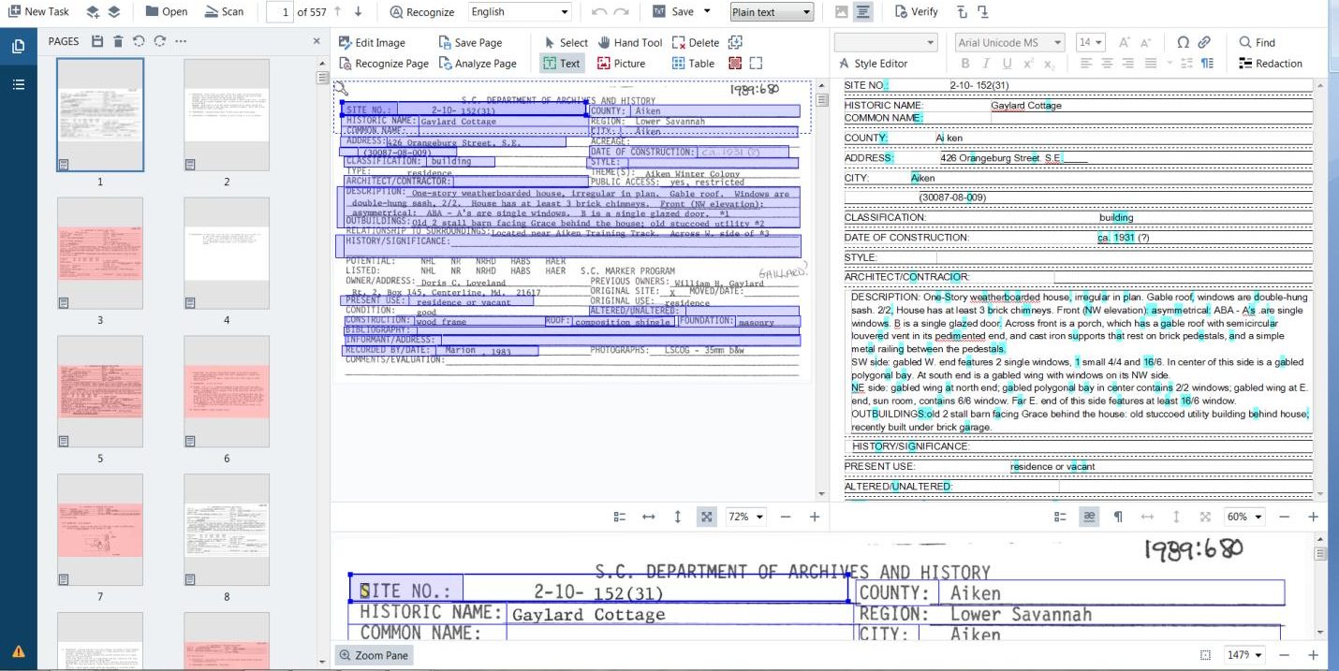The image size is (1339, 671).
Task: Click the Verify button
Action: click(x=916, y=12)
